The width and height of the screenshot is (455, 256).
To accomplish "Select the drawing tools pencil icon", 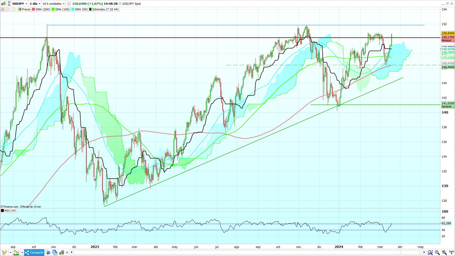I will click(5, 253).
